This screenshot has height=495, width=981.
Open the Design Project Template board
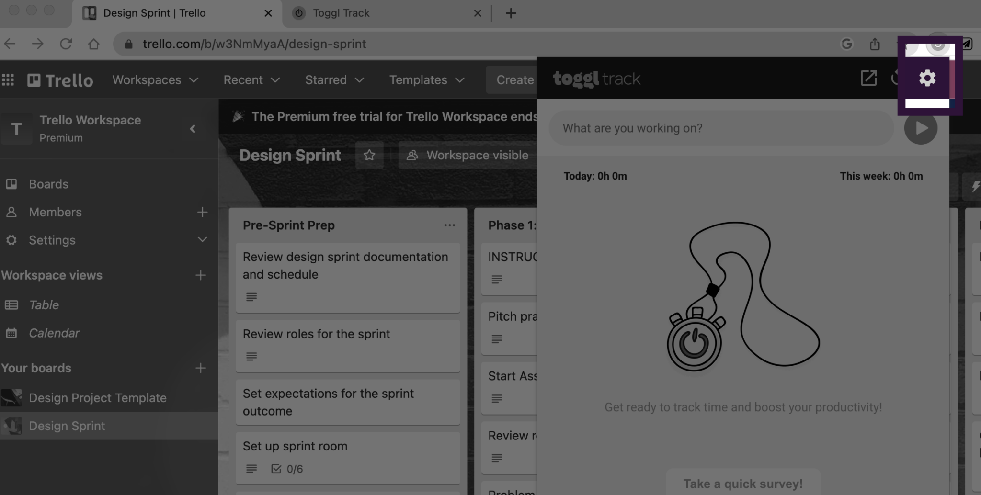(98, 397)
